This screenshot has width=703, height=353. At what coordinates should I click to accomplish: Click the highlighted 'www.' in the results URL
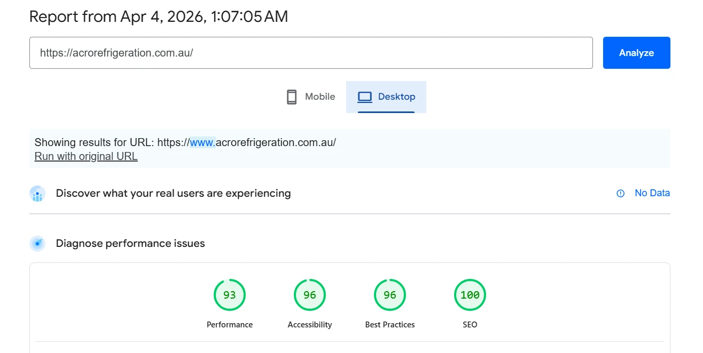pos(202,142)
